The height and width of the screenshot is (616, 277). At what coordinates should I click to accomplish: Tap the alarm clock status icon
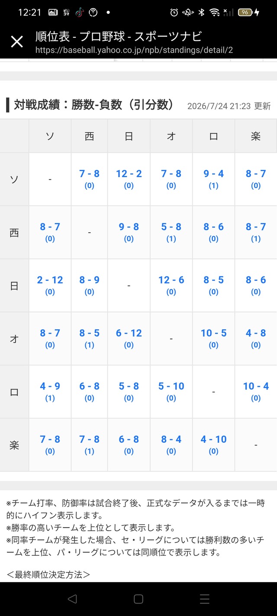(x=174, y=12)
